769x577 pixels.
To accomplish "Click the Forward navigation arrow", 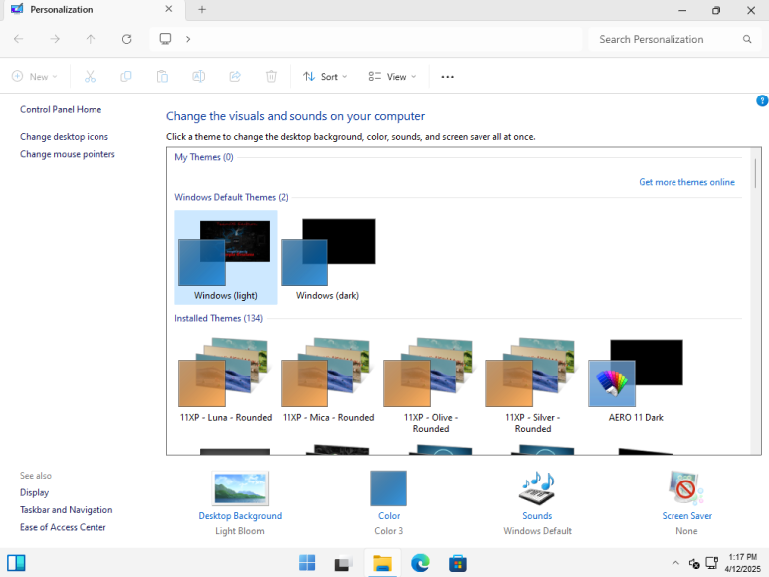I will point(55,39).
